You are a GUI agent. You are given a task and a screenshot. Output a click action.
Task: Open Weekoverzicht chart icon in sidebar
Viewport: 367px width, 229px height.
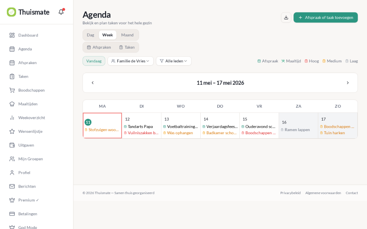(12, 118)
